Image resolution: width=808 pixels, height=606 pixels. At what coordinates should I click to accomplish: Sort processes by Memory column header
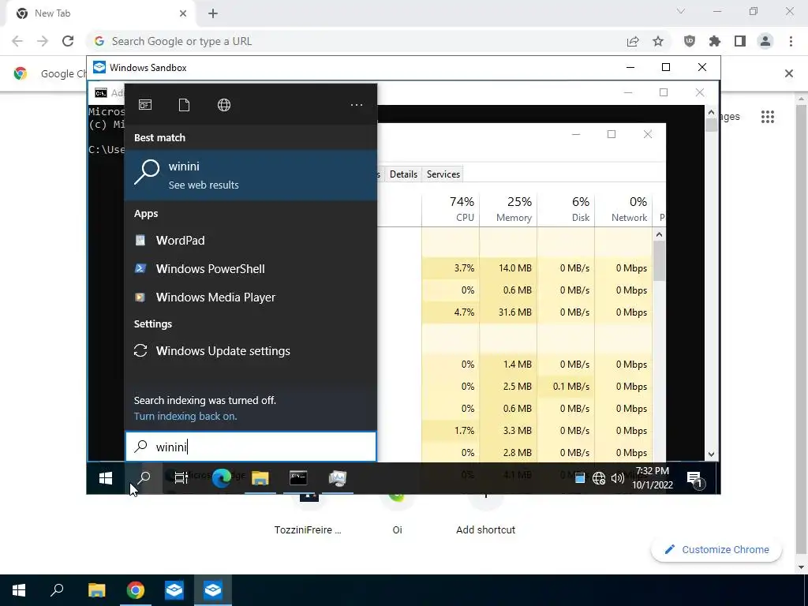click(x=508, y=209)
